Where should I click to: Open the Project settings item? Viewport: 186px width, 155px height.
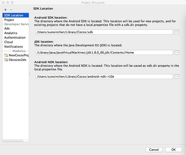point(9,20)
